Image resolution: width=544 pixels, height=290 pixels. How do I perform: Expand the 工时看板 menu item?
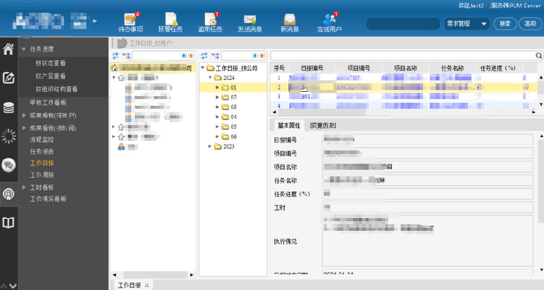(24, 187)
